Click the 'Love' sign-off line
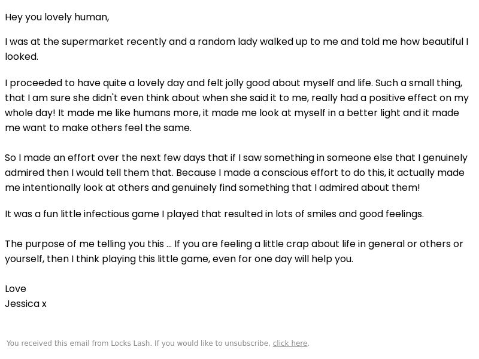 coord(16,289)
